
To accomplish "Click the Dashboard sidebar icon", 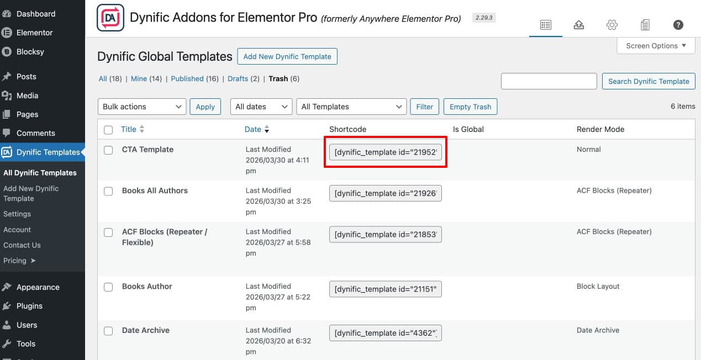I will (7, 14).
